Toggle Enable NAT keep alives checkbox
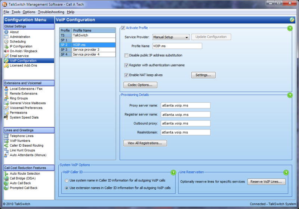 [x=126, y=75]
